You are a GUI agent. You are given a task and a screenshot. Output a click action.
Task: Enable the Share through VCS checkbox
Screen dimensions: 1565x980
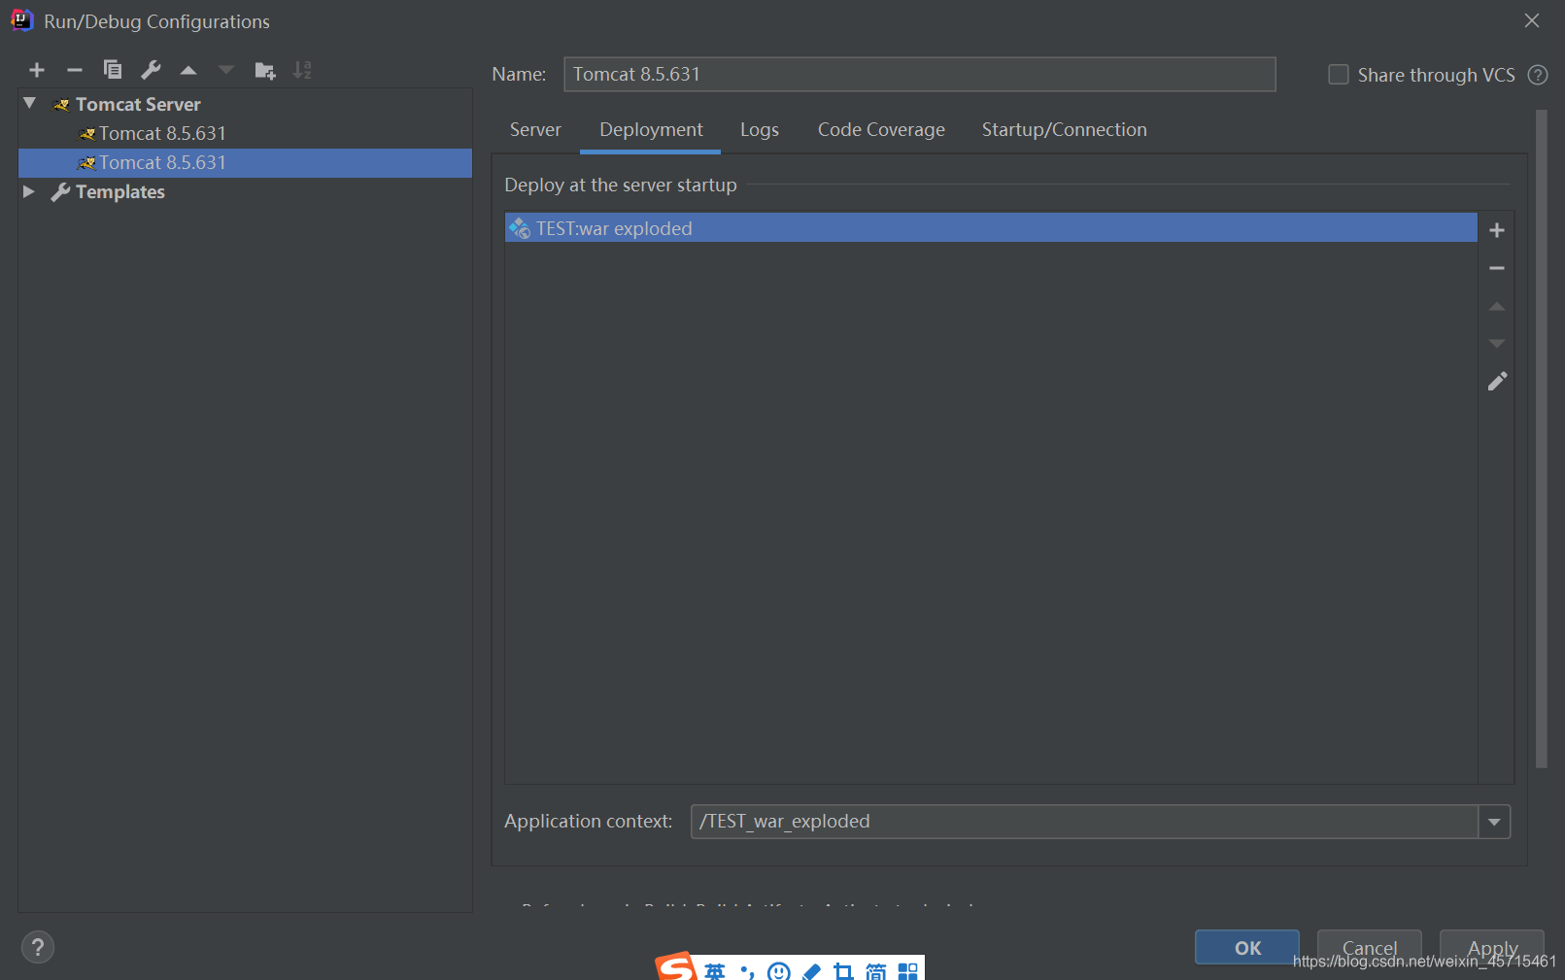click(x=1339, y=75)
